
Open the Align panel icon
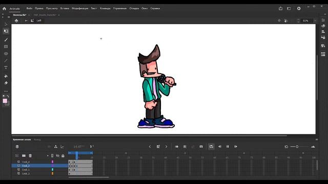pyautogui.click(x=323, y=32)
